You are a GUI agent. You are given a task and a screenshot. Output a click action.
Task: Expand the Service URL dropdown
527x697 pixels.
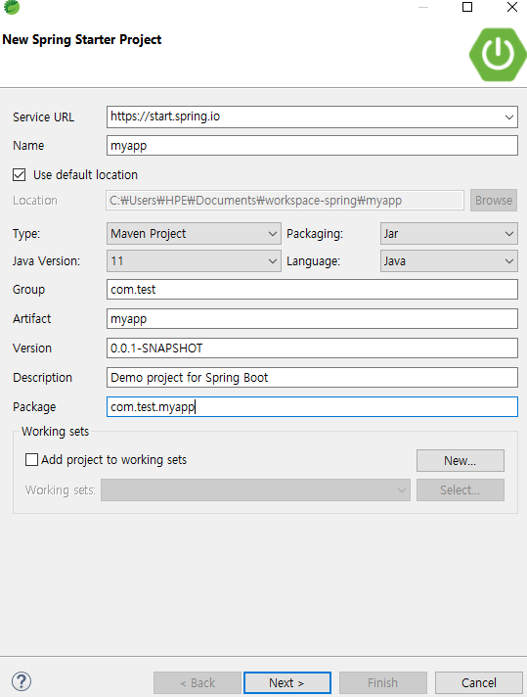(x=508, y=116)
